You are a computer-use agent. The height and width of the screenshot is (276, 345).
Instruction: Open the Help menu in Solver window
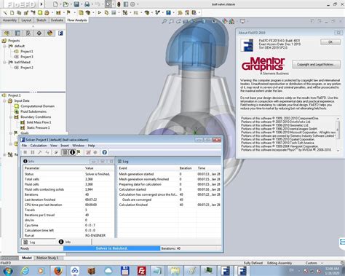tap(92, 146)
